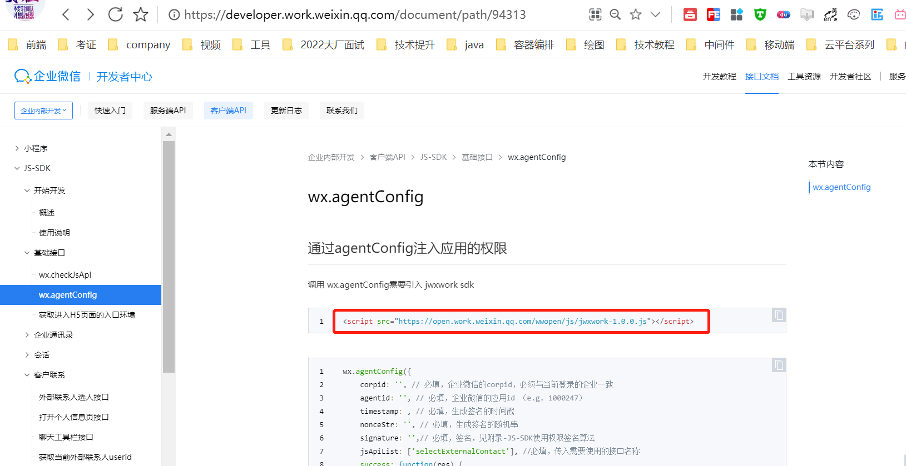Open the 工具 bookmark folder
The image size is (906, 466).
(x=252, y=44)
